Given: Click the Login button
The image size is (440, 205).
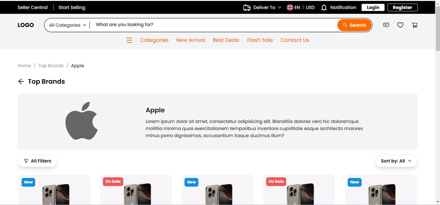Looking at the screenshot, I should pyautogui.click(x=373, y=7).
